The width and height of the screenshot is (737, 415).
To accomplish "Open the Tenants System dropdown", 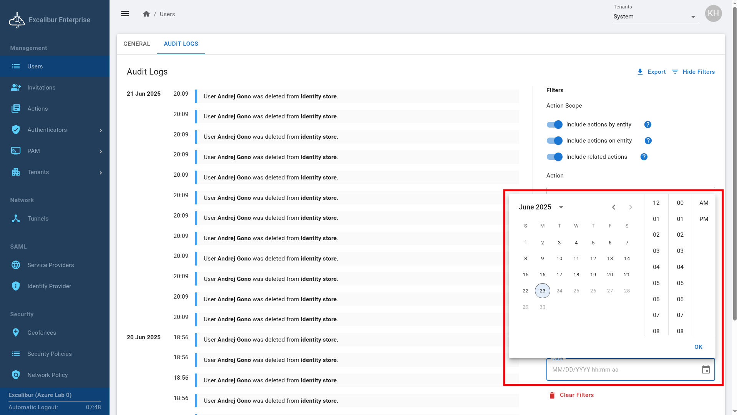I will [x=655, y=17].
